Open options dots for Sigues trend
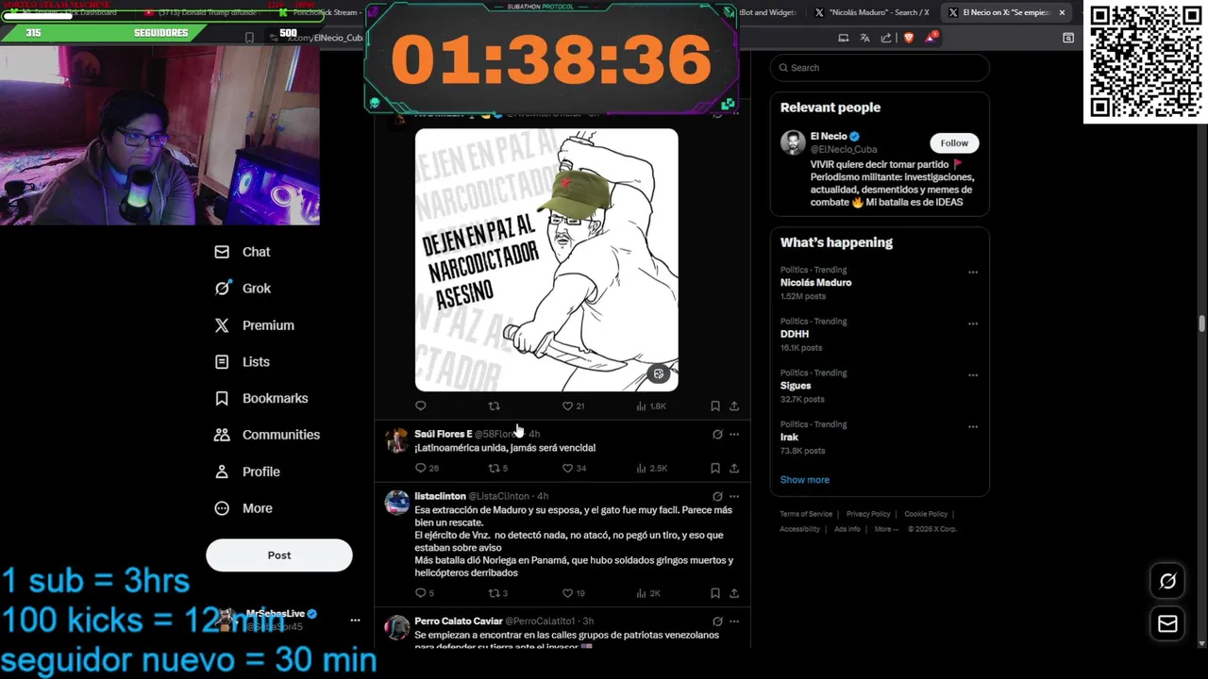Screen dimensions: 1208x679 [x=972, y=375]
